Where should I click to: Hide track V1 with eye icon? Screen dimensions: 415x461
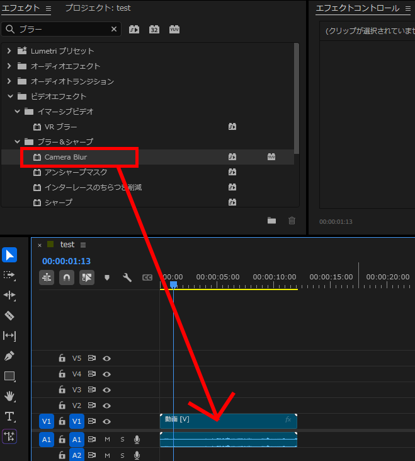click(107, 421)
